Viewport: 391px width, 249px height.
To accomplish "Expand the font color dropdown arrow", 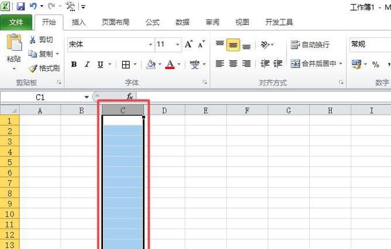I will [179, 64].
